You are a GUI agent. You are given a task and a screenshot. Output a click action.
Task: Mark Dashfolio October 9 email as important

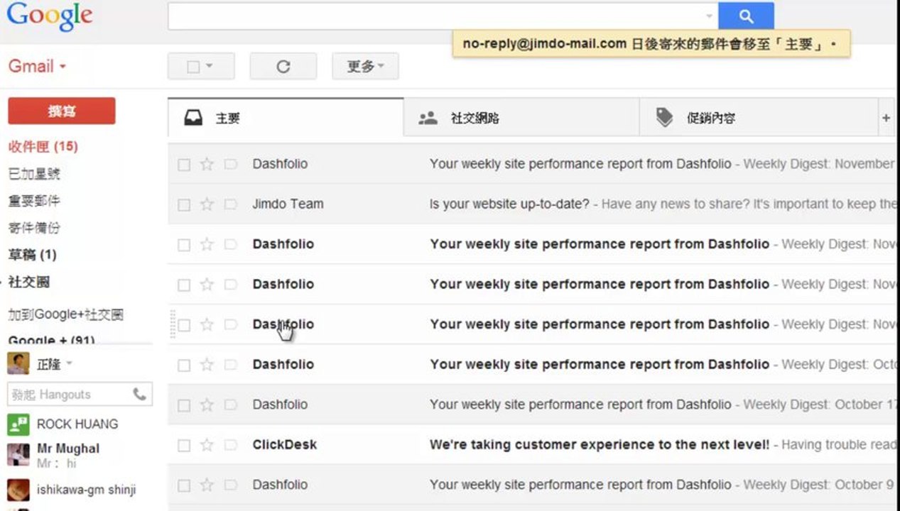point(230,485)
